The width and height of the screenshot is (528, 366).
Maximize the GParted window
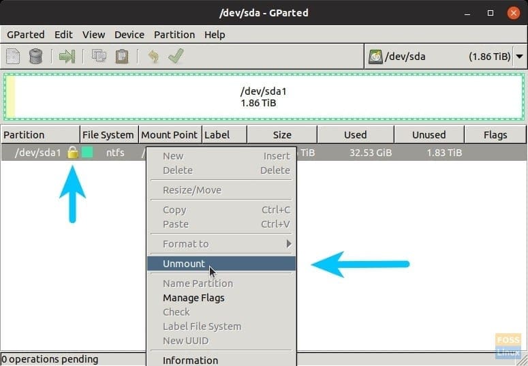(491, 13)
